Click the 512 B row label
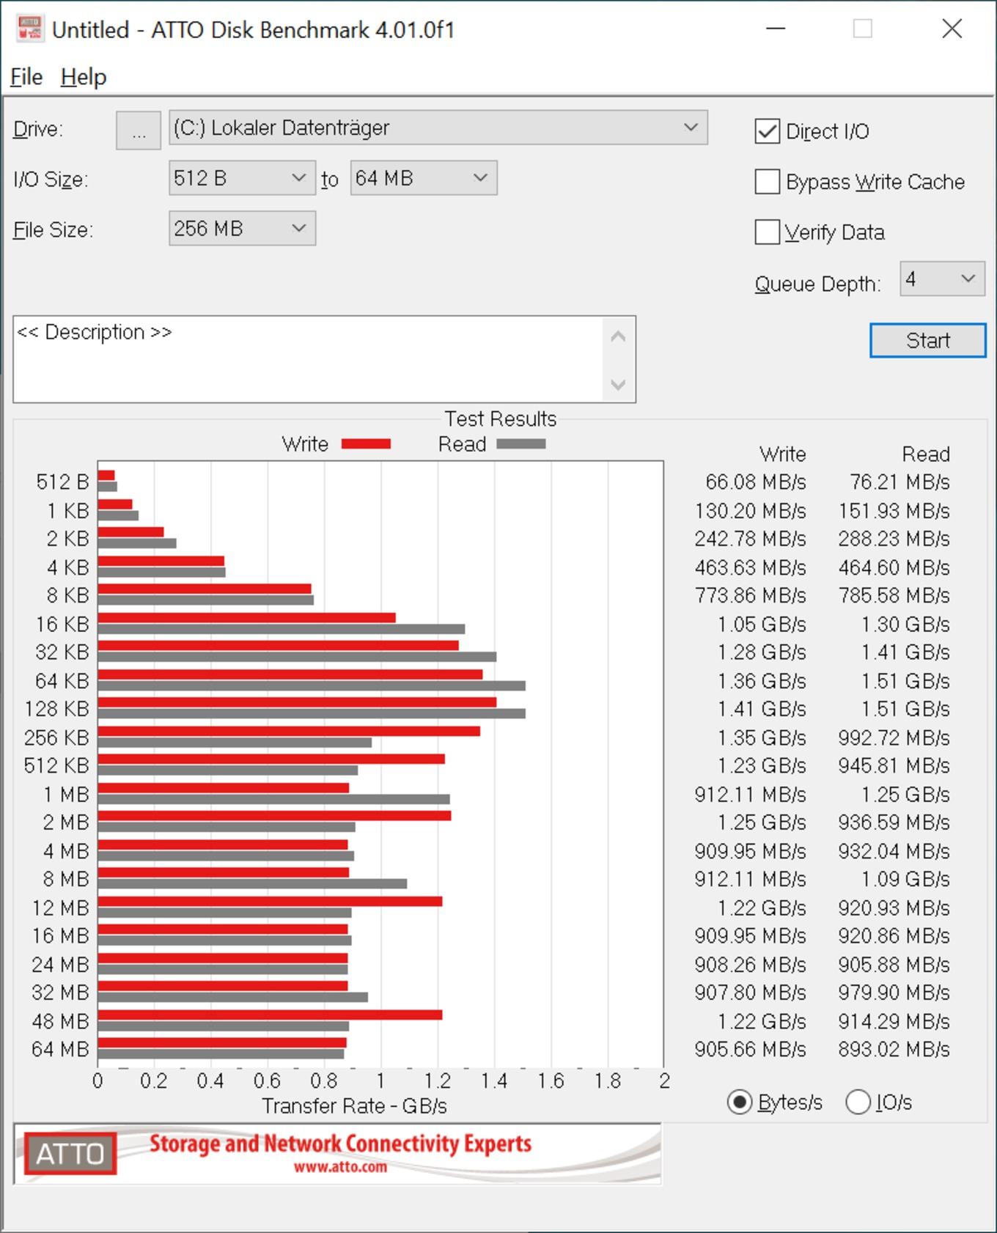The width and height of the screenshot is (997, 1233). pos(62,482)
